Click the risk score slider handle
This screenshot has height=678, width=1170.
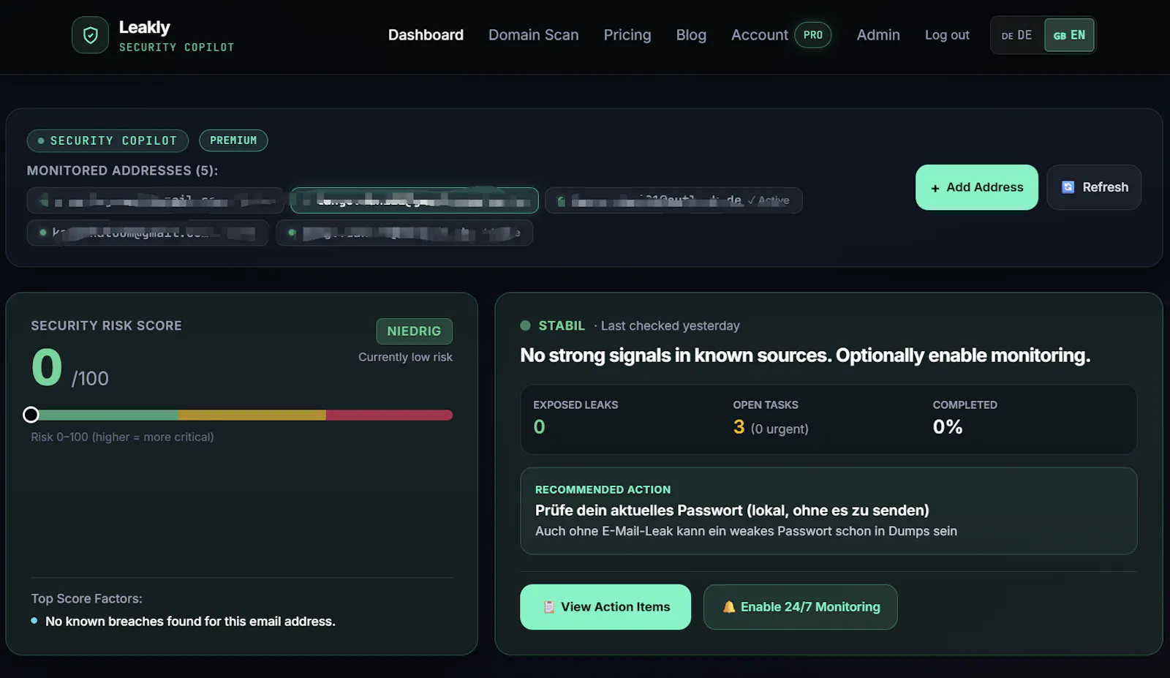click(x=31, y=415)
